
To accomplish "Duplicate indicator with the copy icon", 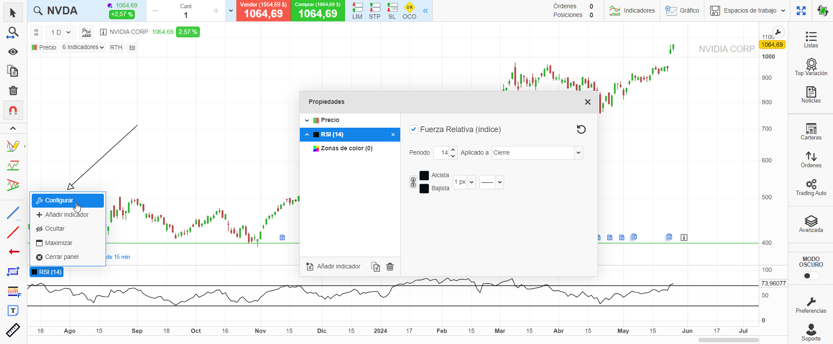I will click(x=375, y=267).
